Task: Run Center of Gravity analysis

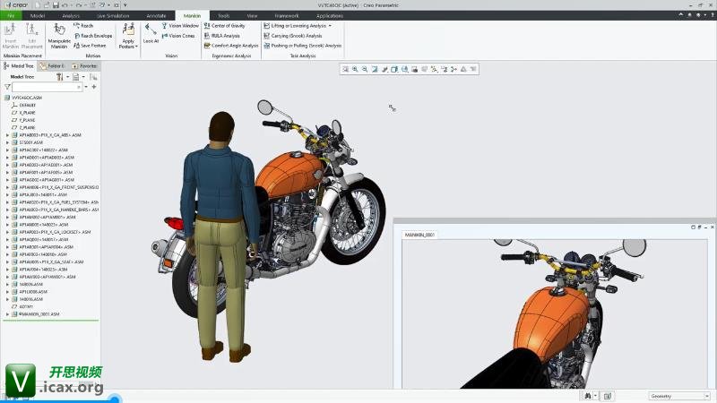Action: [227, 26]
